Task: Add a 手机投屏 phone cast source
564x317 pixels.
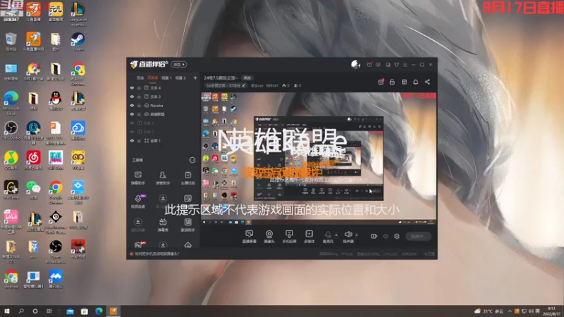Action: point(289,237)
